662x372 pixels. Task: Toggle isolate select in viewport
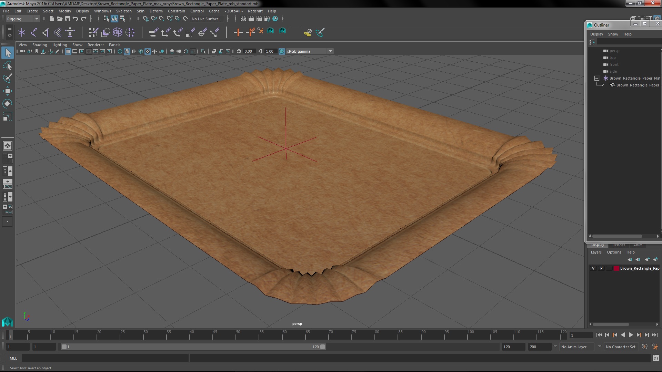203,51
